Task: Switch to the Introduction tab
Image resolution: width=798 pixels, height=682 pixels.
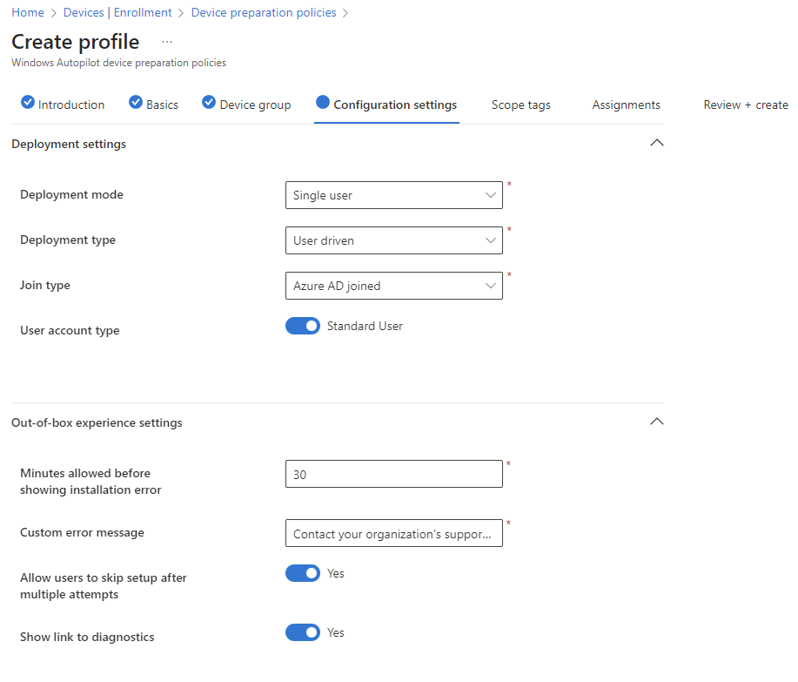Action: [x=63, y=105]
